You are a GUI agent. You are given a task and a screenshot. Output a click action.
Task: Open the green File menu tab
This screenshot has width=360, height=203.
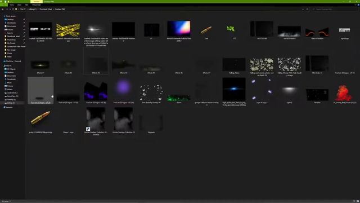tap(4, 5)
